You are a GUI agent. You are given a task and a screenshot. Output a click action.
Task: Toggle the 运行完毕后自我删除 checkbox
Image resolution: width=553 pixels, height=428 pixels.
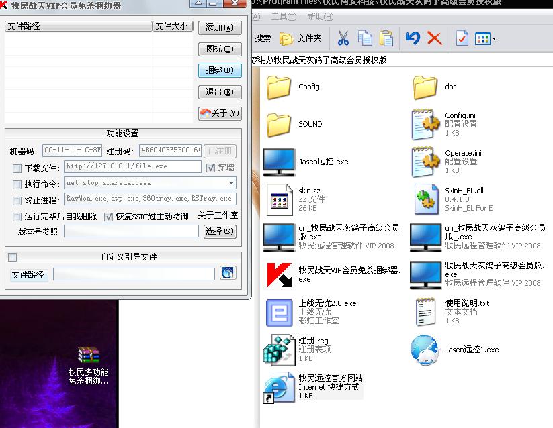(x=17, y=217)
